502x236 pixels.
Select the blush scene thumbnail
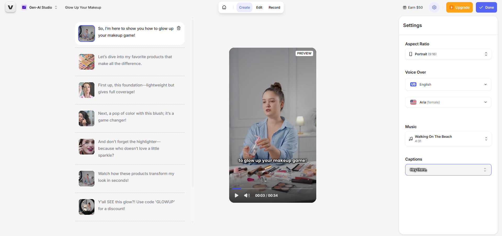86,118
